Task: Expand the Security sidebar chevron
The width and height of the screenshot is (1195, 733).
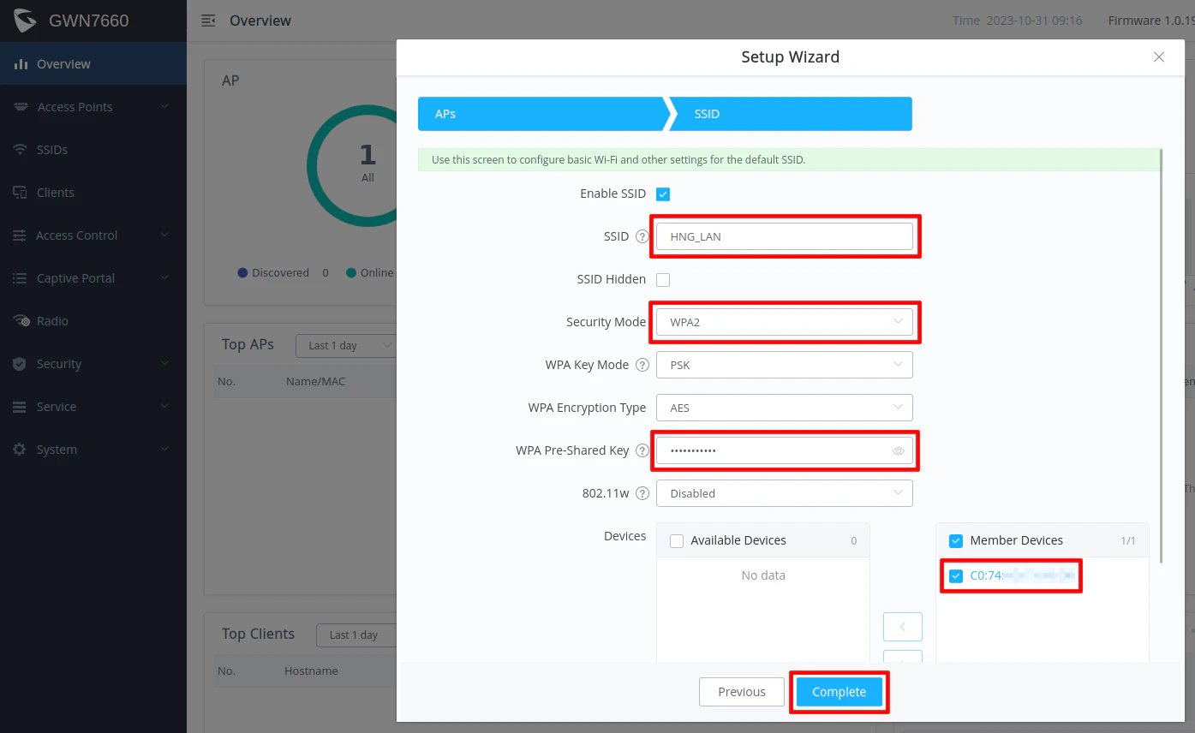Action: click(x=164, y=364)
